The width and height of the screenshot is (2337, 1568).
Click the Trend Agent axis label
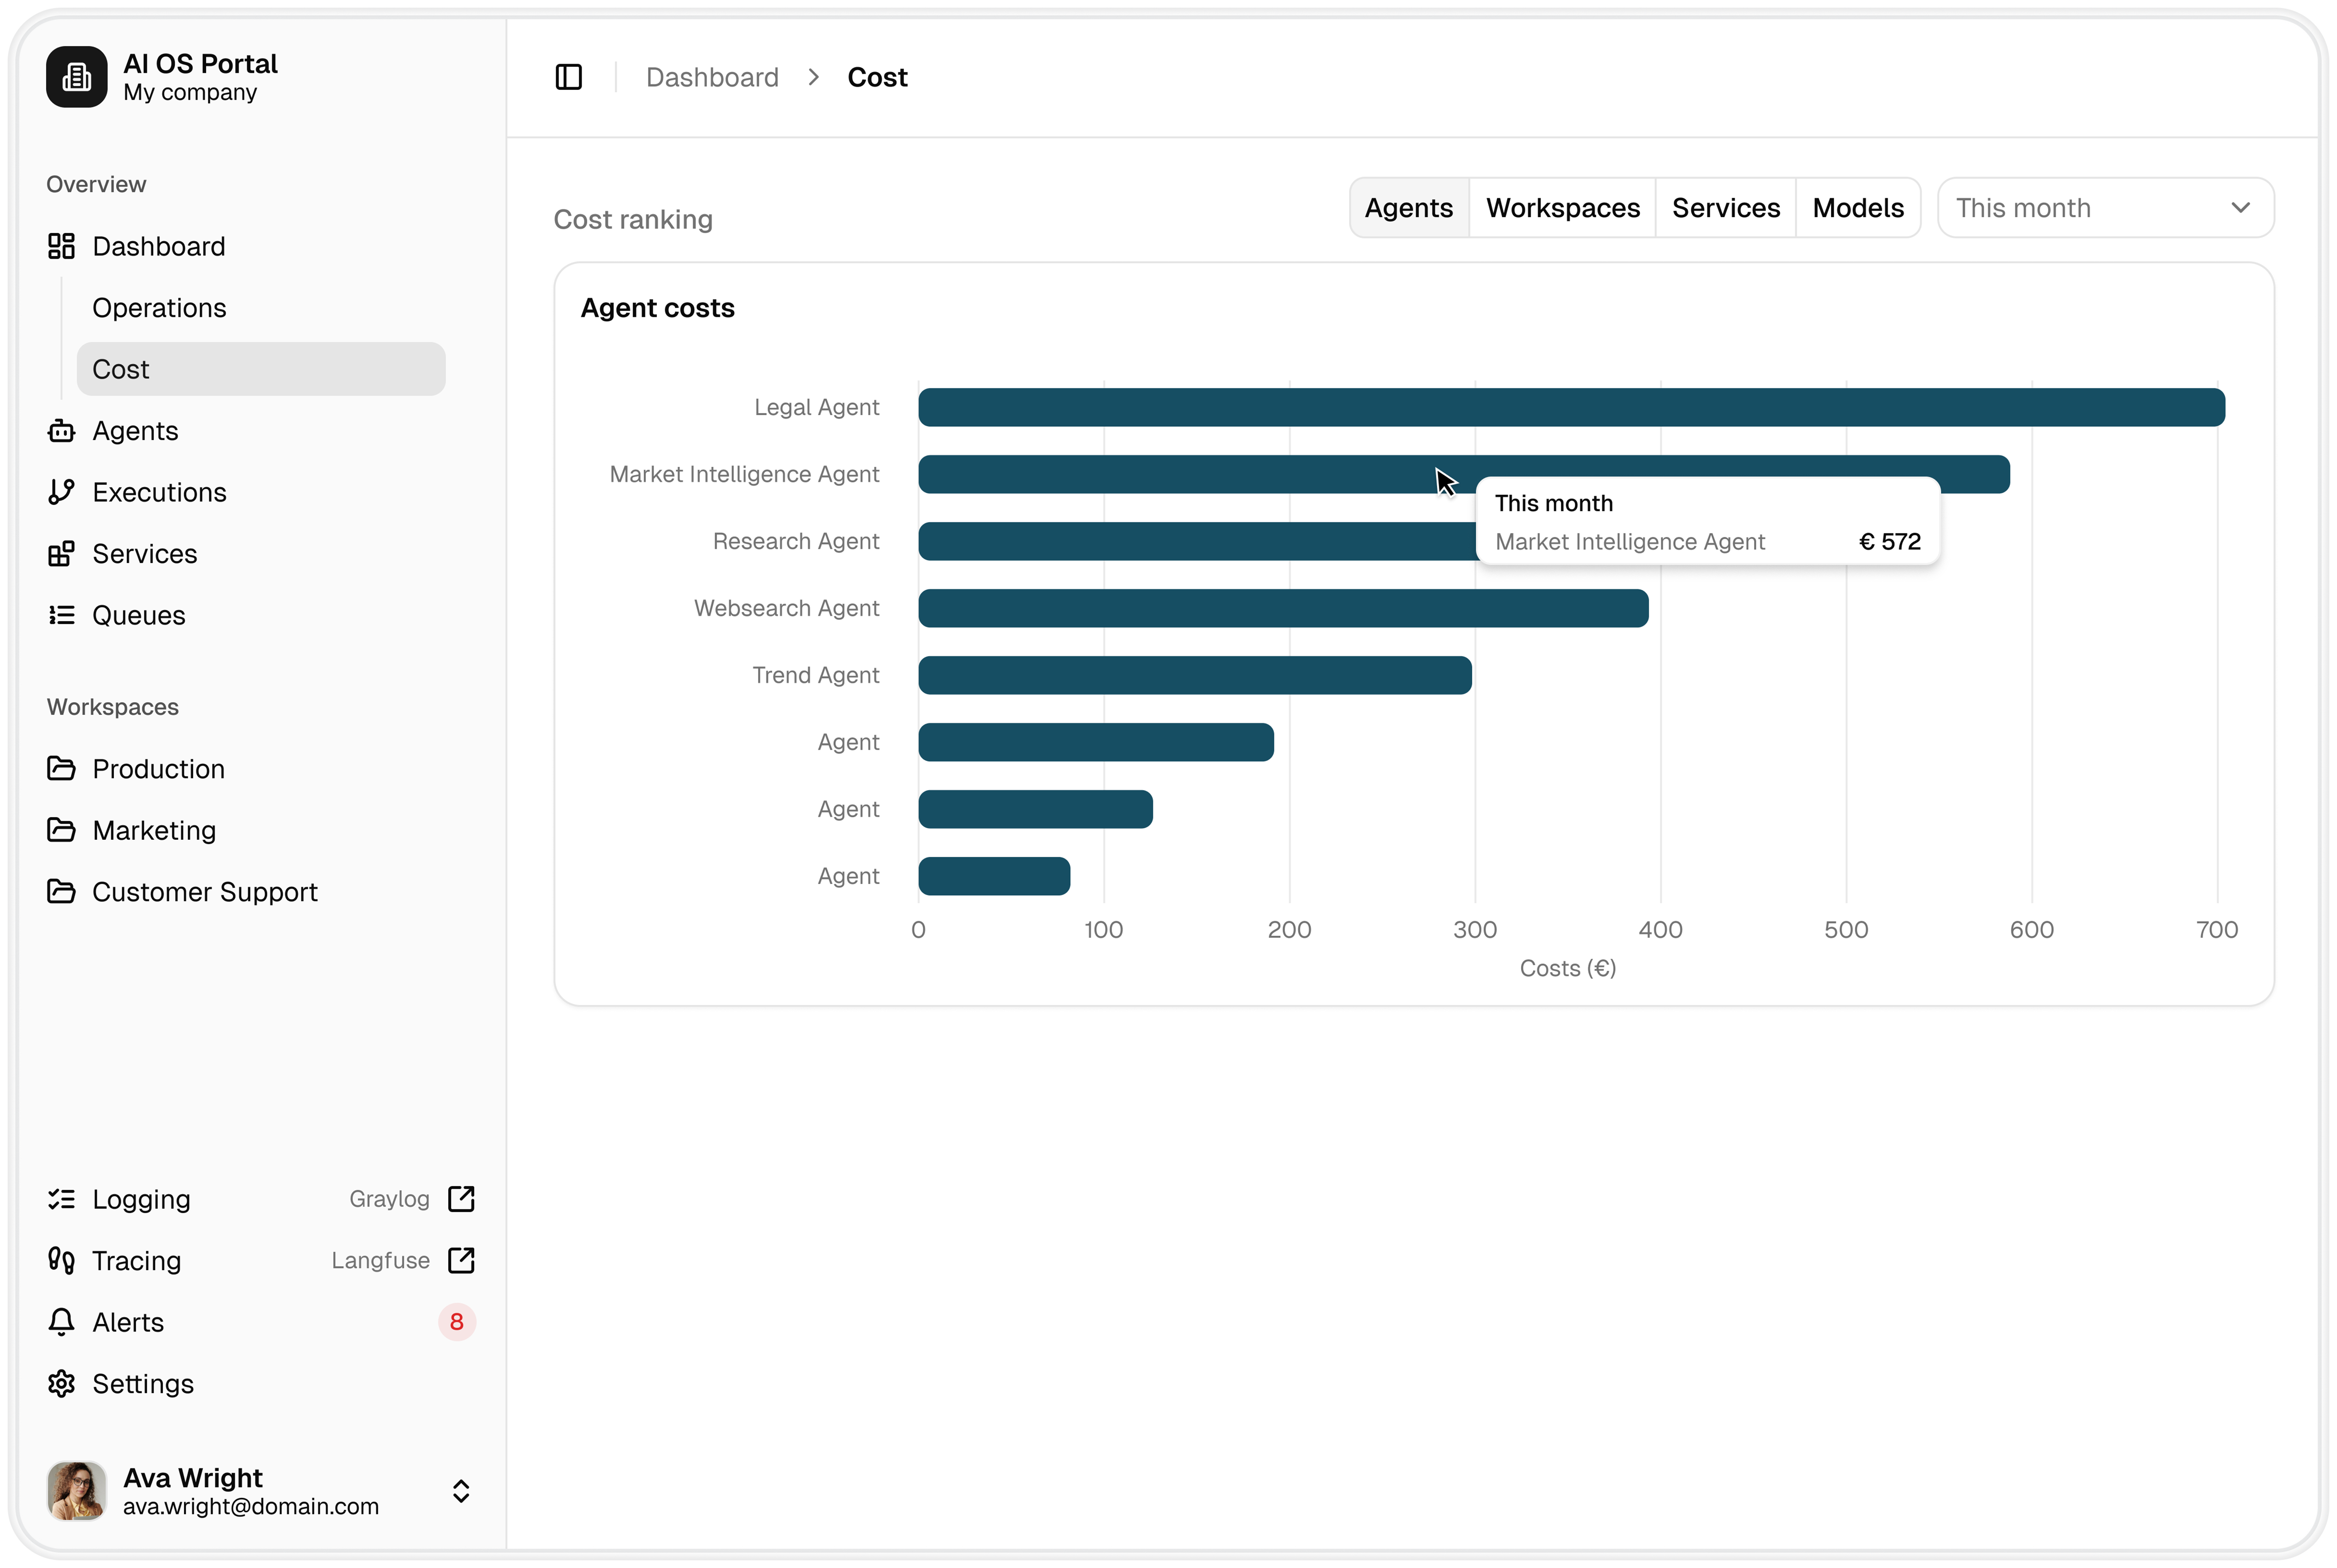(815, 675)
